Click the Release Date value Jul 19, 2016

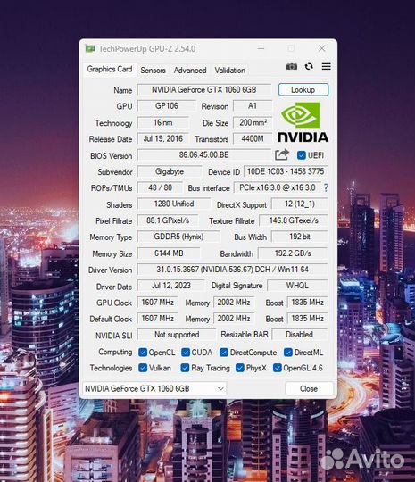pyautogui.click(x=163, y=138)
